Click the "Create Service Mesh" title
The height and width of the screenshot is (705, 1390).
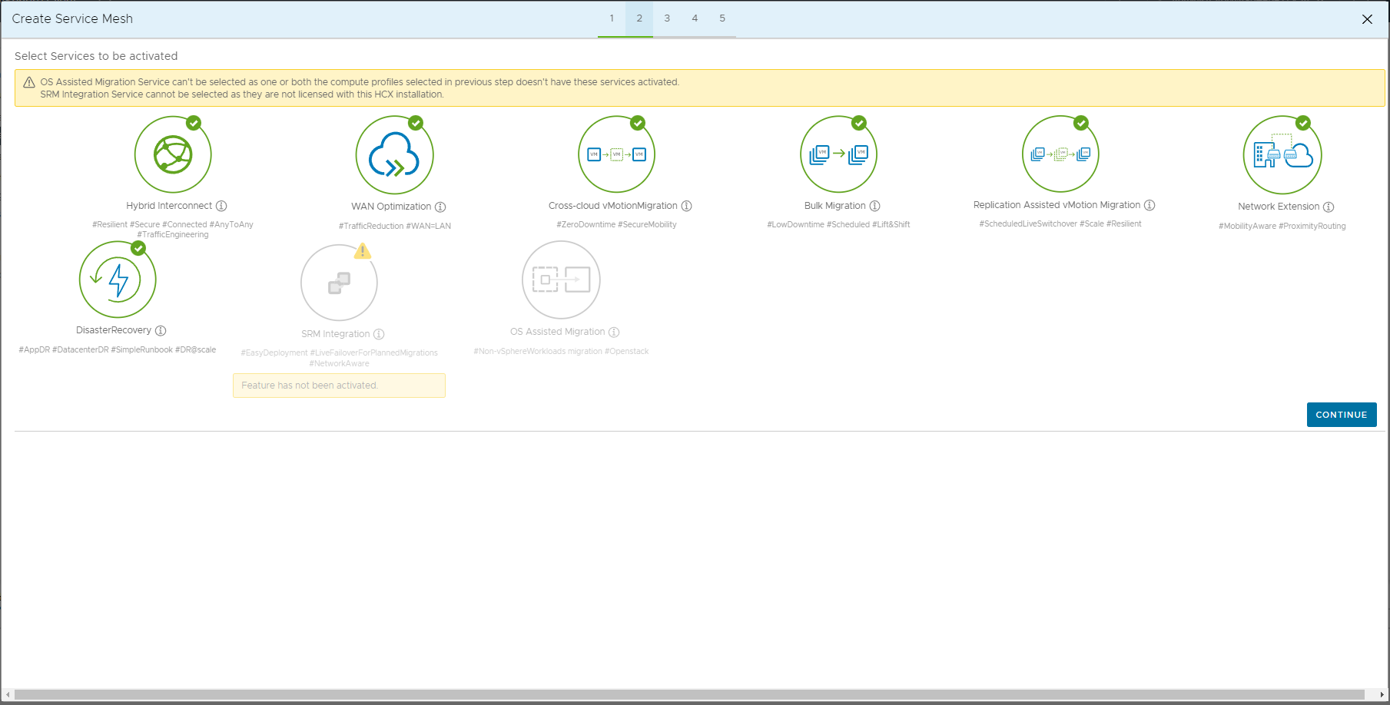72,18
